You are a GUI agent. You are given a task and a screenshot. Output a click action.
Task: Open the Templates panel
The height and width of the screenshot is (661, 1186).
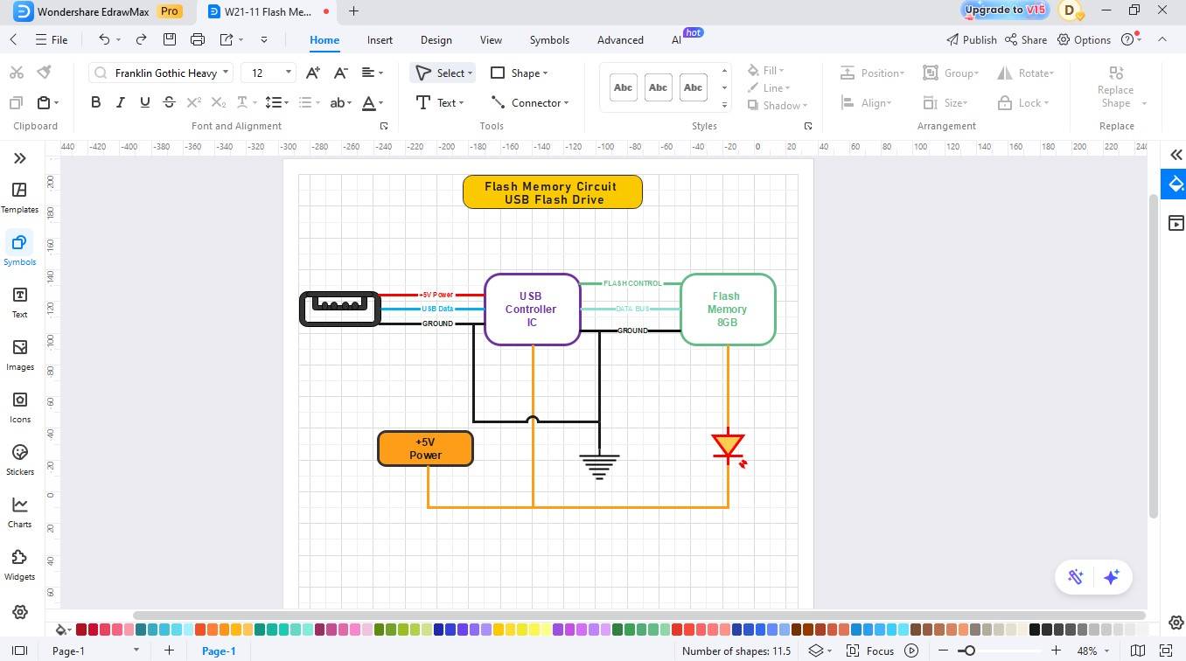19,197
